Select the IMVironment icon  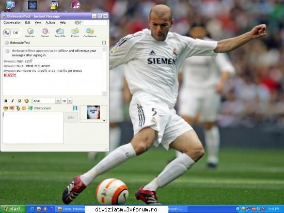click(30, 108)
